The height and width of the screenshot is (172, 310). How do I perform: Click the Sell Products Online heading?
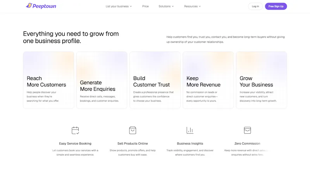[x=133, y=143]
